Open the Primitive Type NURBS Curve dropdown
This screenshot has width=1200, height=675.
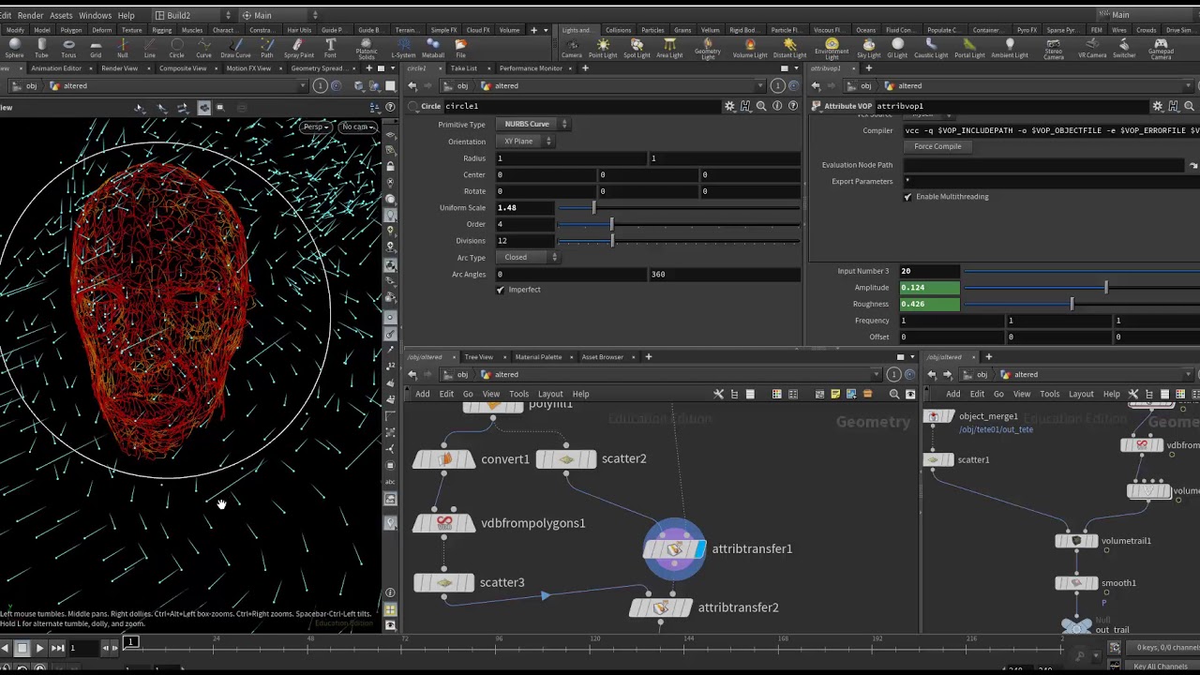pyautogui.click(x=532, y=124)
